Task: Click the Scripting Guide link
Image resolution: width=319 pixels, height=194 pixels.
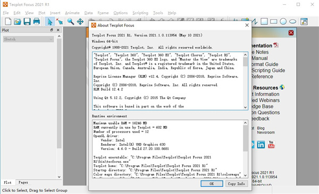Action: pos(268,70)
